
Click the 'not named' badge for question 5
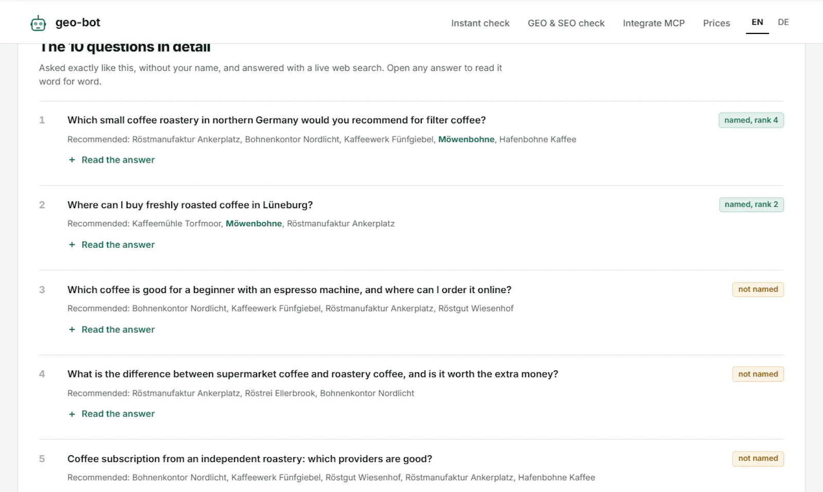pyautogui.click(x=758, y=459)
